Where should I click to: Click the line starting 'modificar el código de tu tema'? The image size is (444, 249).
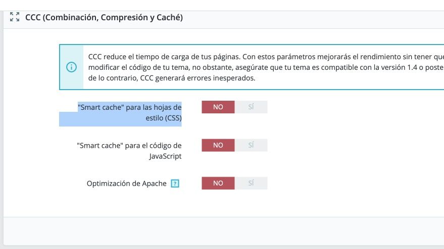(x=266, y=67)
